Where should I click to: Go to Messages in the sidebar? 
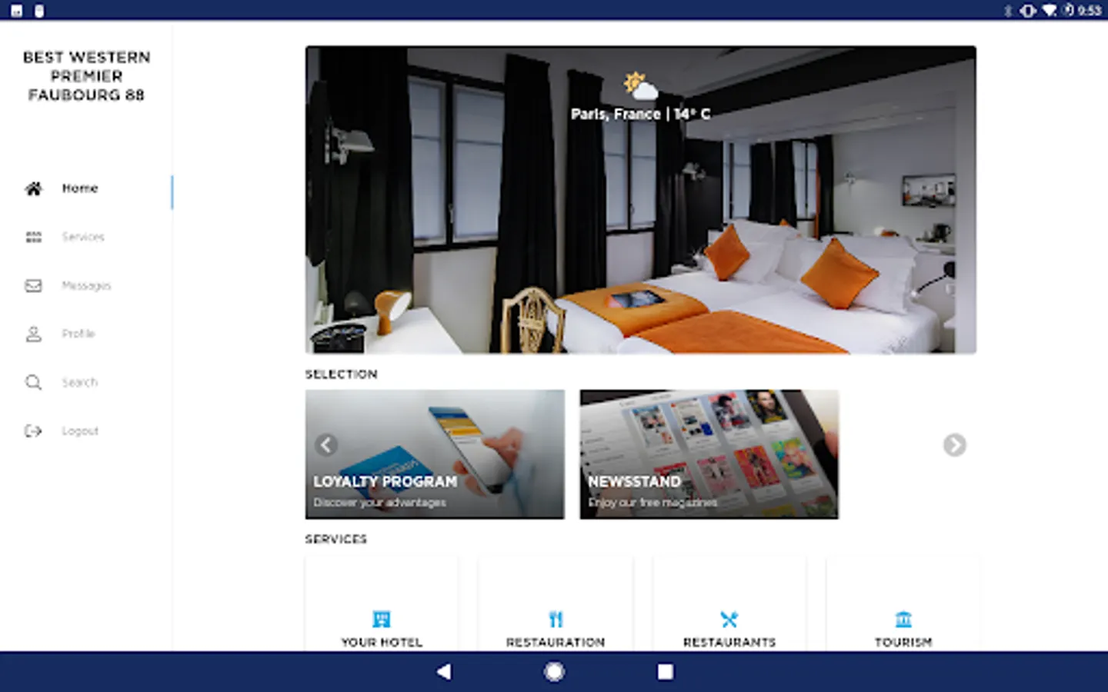pyautogui.click(x=86, y=285)
